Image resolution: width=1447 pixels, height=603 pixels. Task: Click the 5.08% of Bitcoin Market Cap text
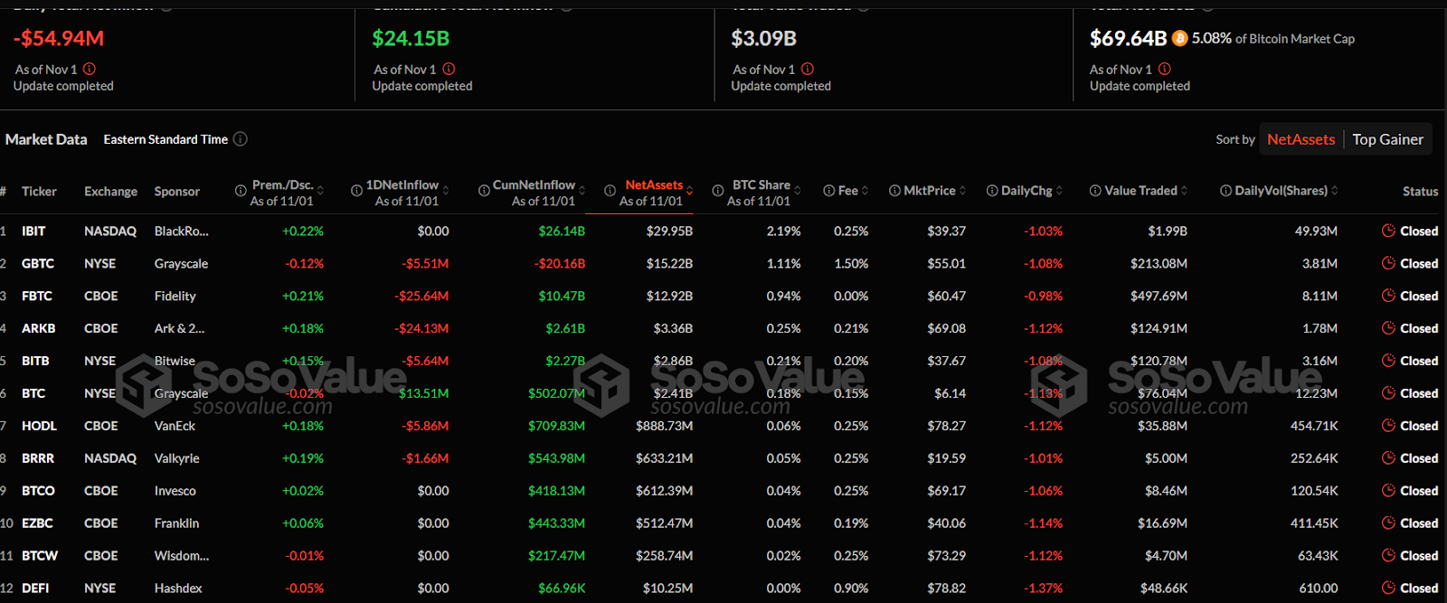click(x=1273, y=38)
